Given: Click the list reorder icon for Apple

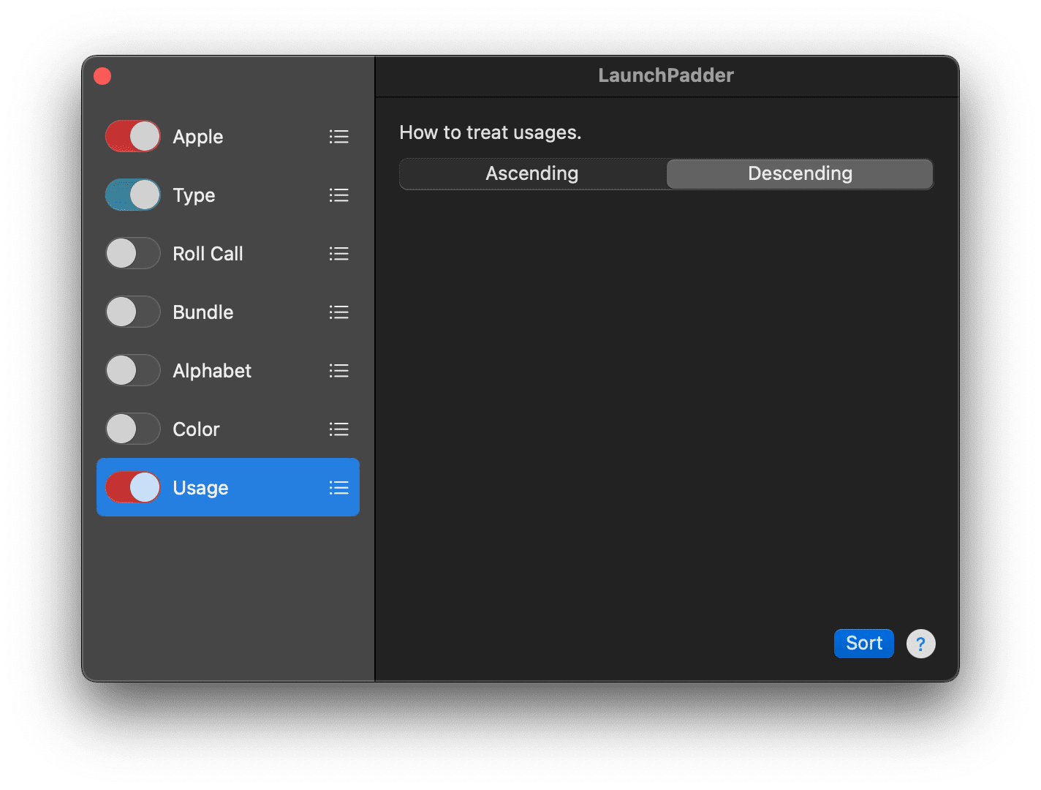Looking at the screenshot, I should pyautogui.click(x=338, y=137).
